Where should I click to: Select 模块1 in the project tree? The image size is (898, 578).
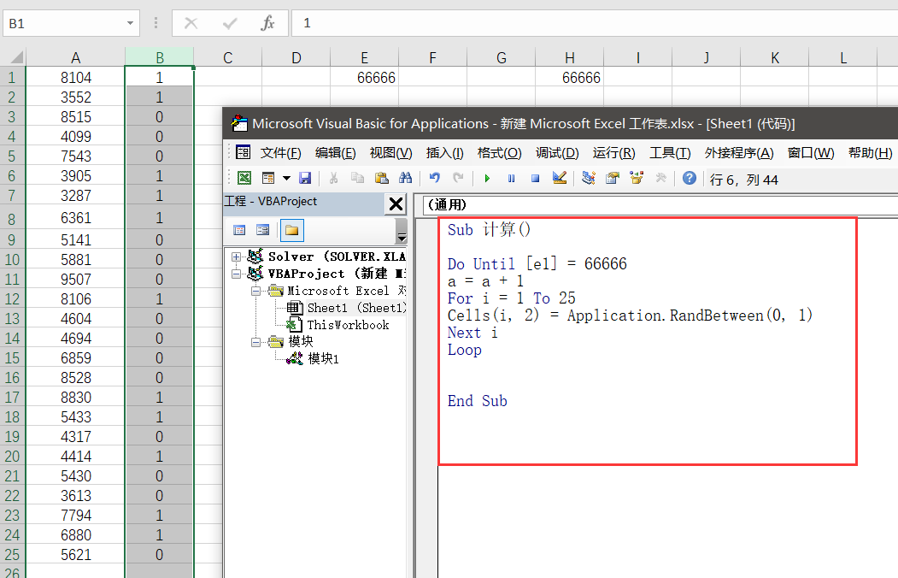pyautogui.click(x=323, y=359)
